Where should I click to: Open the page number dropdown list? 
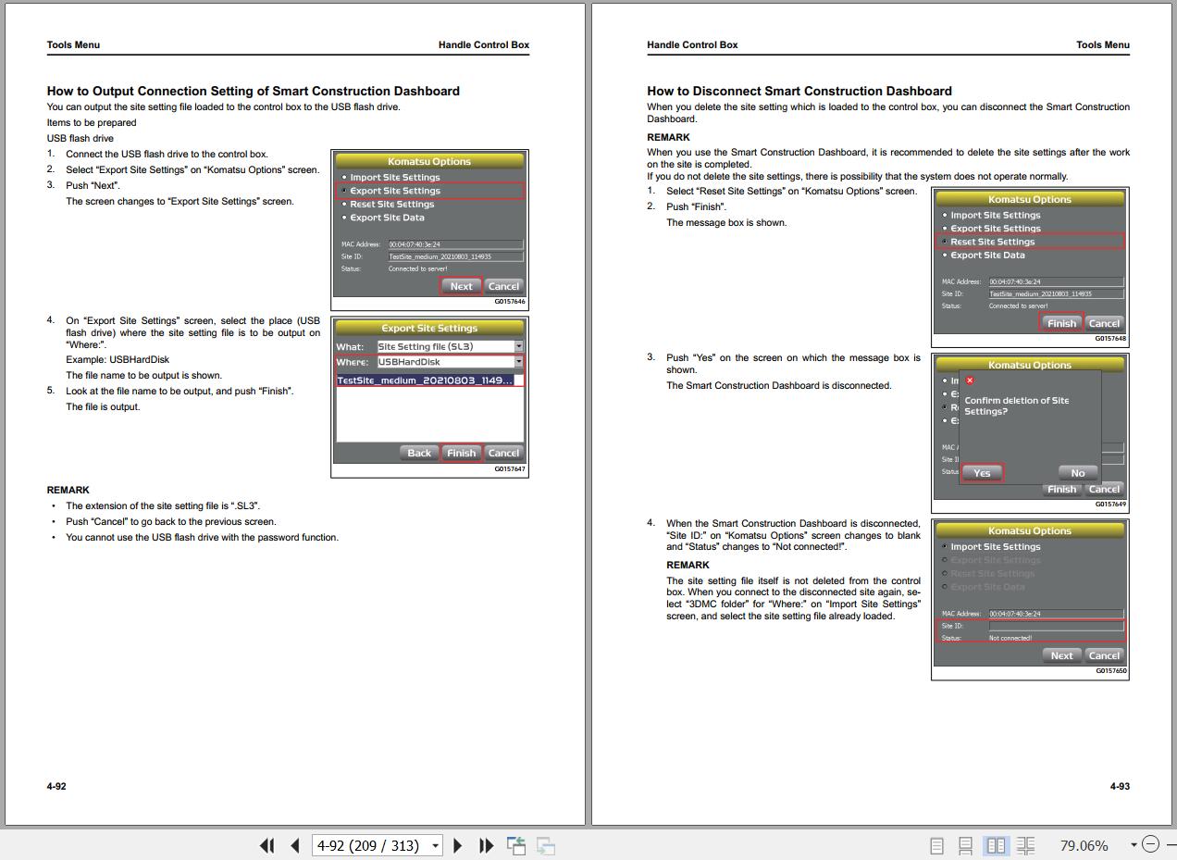(x=435, y=845)
